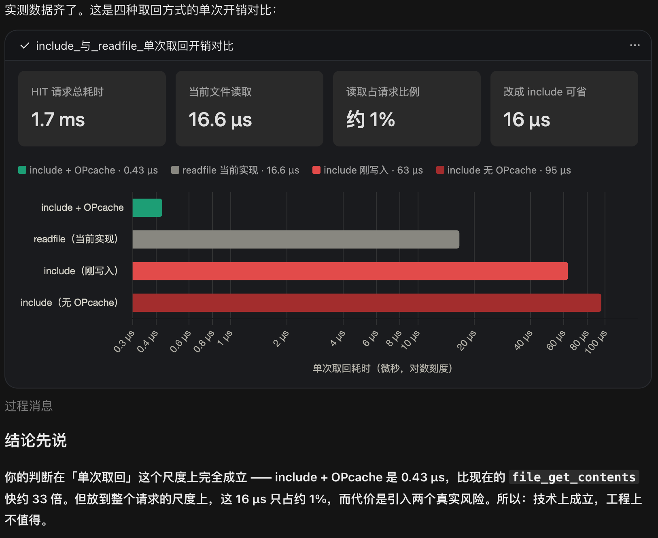
Task: Click the dark red include 无 OPcache legend swatch
Action: tap(440, 170)
